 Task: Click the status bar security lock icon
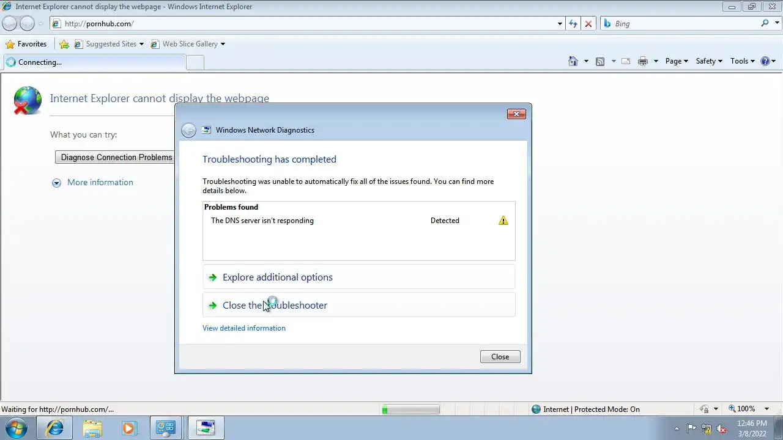tap(705, 409)
